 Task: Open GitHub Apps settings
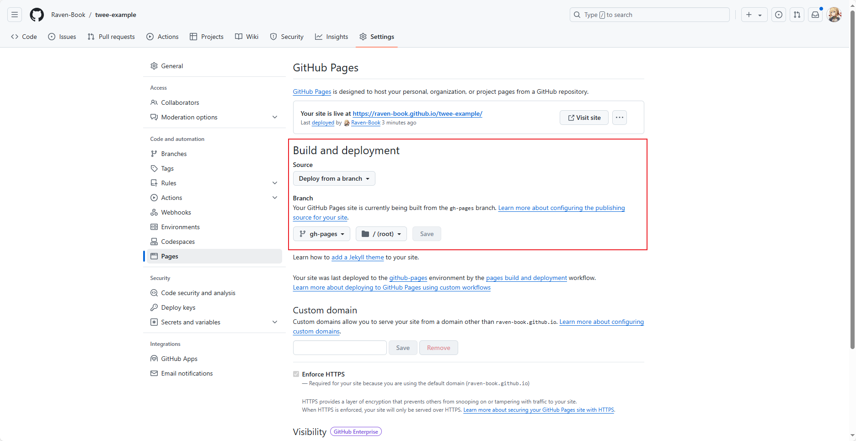(x=214, y=359)
